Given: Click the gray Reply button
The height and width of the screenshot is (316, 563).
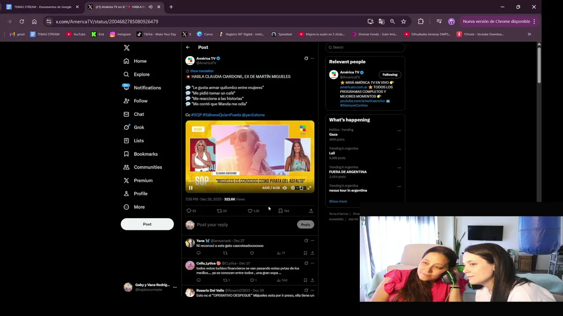Looking at the screenshot, I should (306, 224).
